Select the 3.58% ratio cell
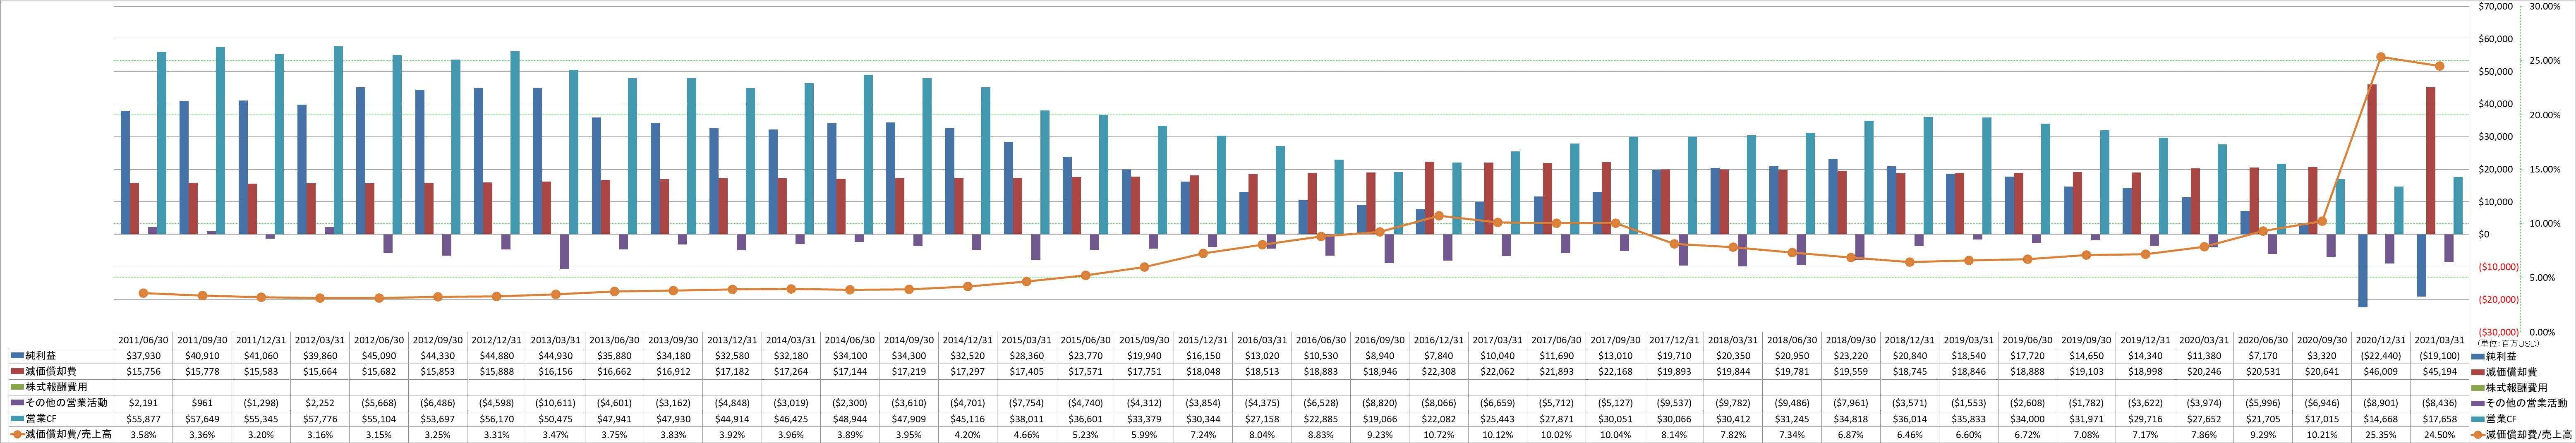The height and width of the screenshot is (443, 2576). 144,435
